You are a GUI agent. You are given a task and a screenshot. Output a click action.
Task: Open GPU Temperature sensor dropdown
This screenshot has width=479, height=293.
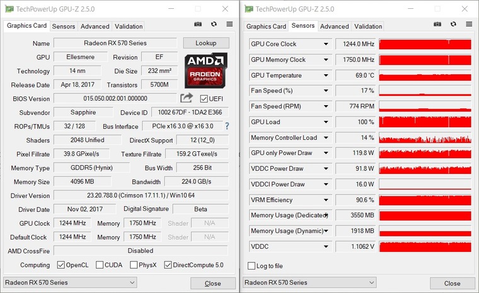[326, 75]
